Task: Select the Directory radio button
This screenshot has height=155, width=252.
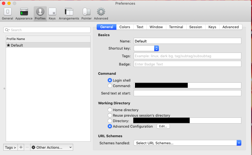Action: click(110, 121)
